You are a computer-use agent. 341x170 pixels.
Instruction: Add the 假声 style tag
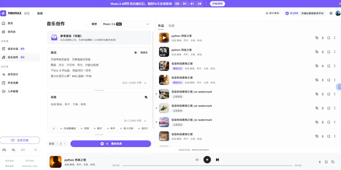(98, 129)
